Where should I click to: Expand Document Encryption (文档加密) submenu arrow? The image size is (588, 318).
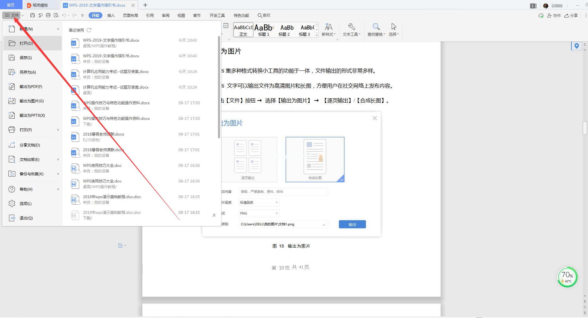pos(58,160)
